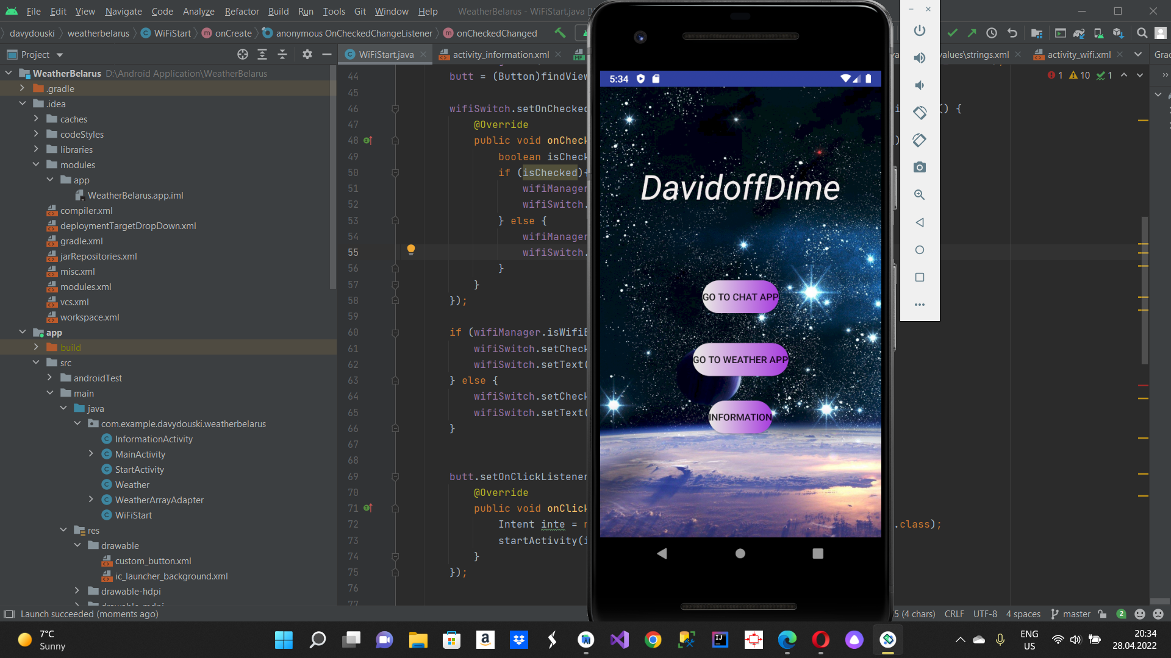Click the emulator zoom magnifier icon
The image size is (1171, 658).
[920, 195]
